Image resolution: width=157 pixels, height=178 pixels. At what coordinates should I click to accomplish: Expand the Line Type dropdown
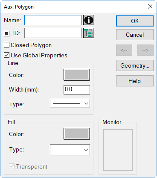pos(70,103)
